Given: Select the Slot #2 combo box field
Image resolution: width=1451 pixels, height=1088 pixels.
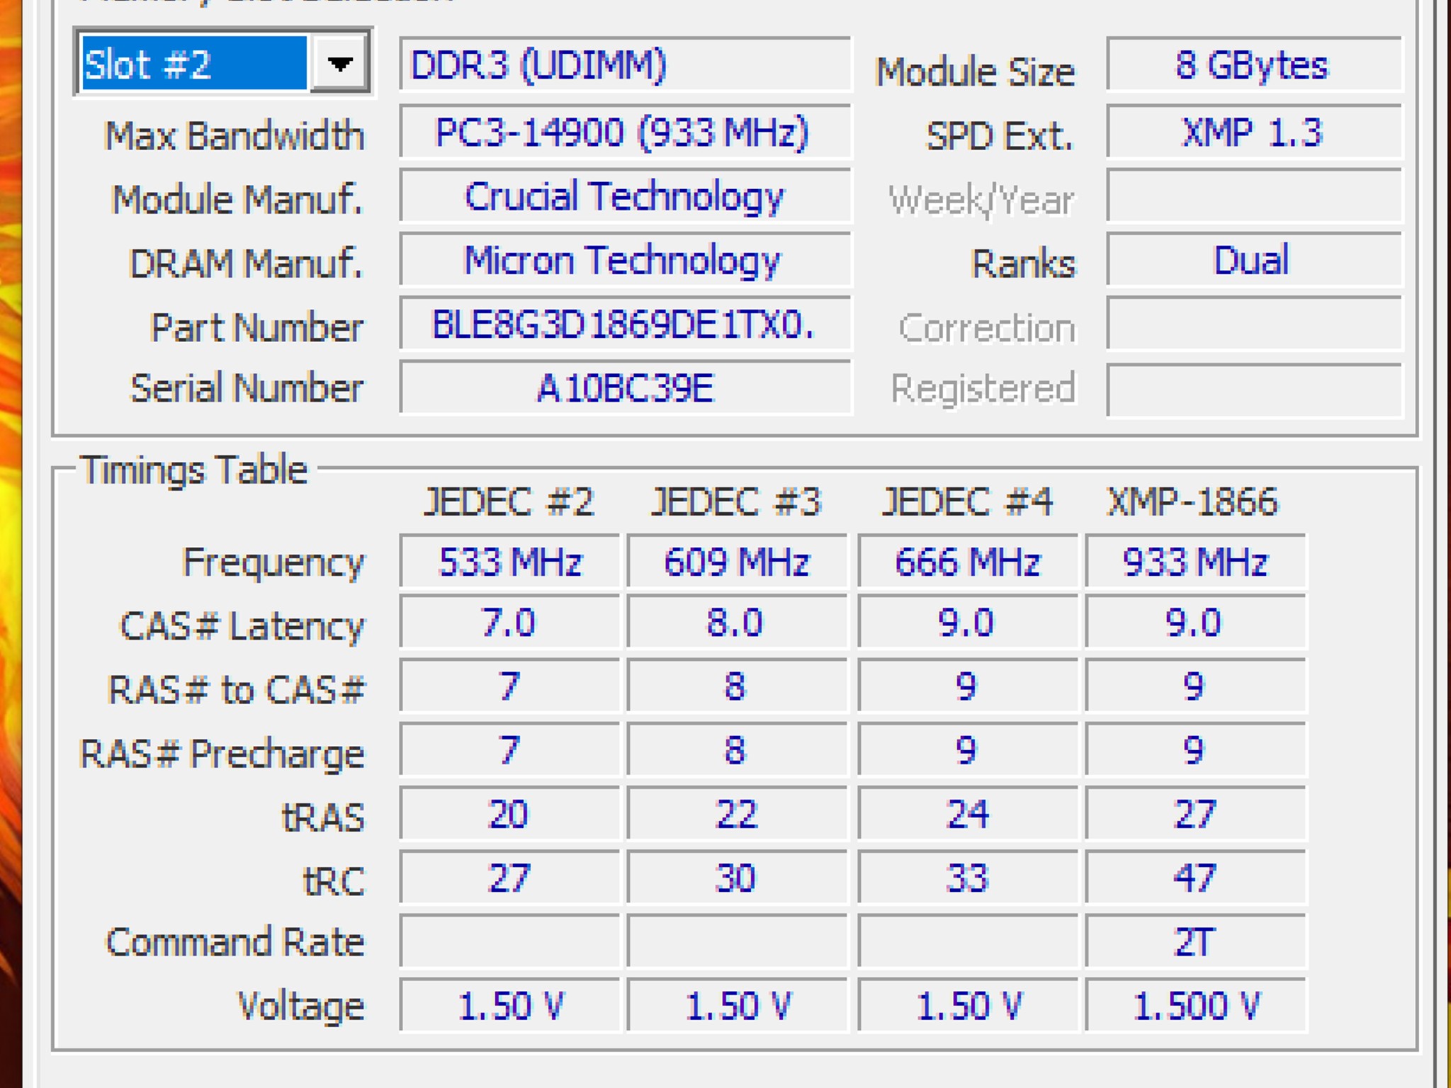Looking at the screenshot, I should coord(222,64).
